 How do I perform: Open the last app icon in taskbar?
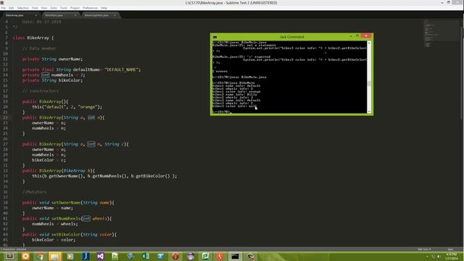click(250, 256)
